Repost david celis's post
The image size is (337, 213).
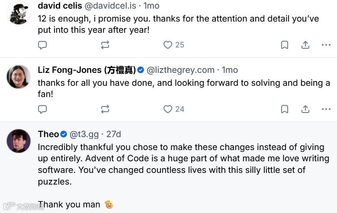(x=105, y=45)
